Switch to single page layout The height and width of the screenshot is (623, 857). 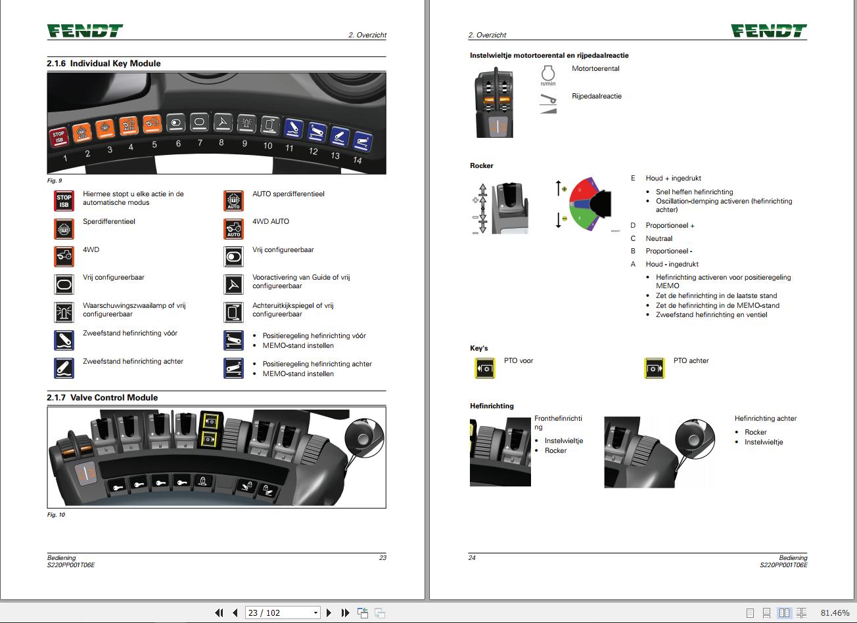tap(751, 612)
